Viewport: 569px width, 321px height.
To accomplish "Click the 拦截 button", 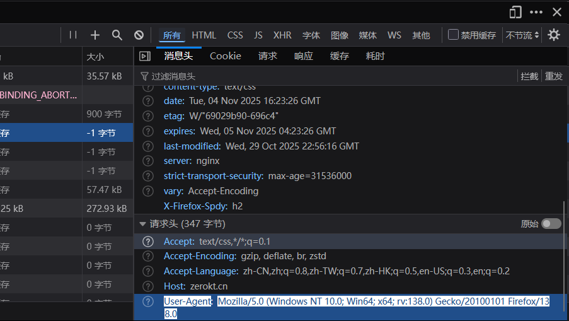I will point(529,76).
